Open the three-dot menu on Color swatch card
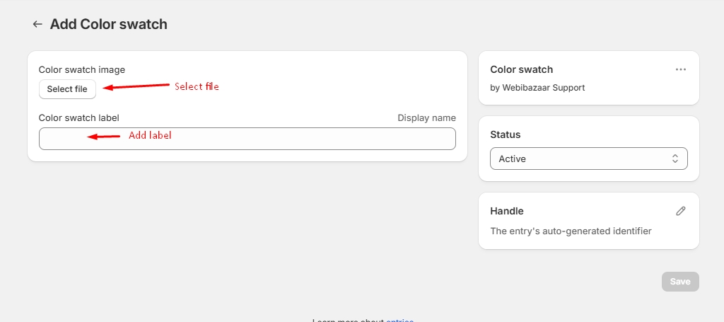 pos(680,69)
